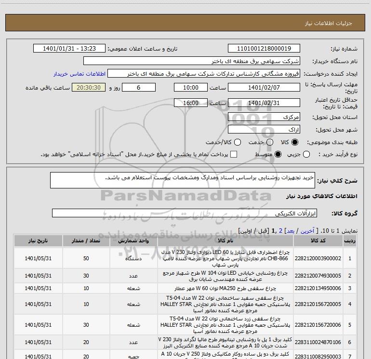This screenshot has height=359, width=371.
Task: Click the row 5 yellow ceiling lamp description
Action: tap(225, 325)
